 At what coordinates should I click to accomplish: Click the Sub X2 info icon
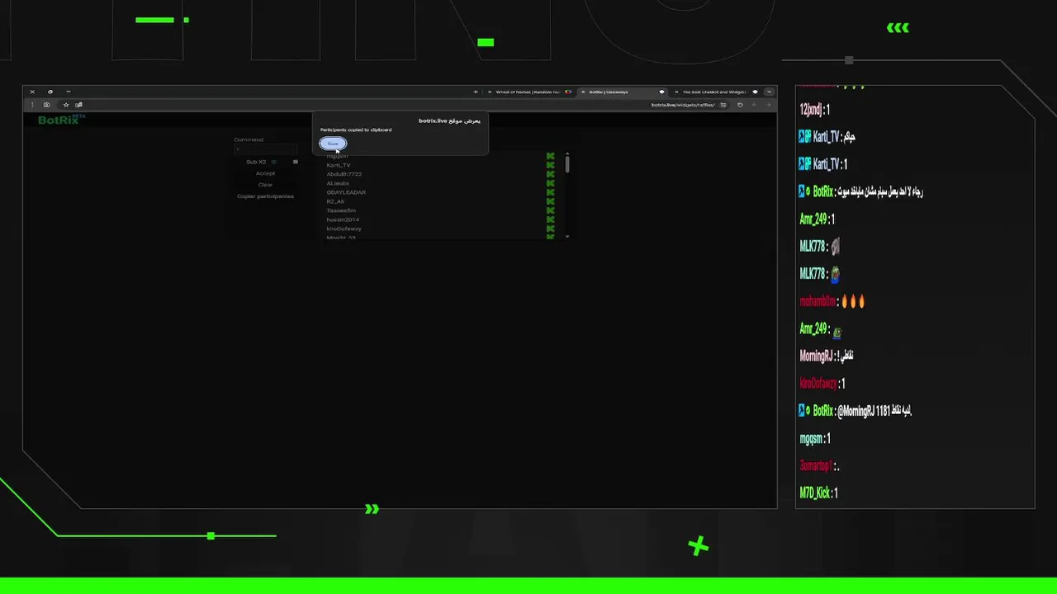click(274, 162)
